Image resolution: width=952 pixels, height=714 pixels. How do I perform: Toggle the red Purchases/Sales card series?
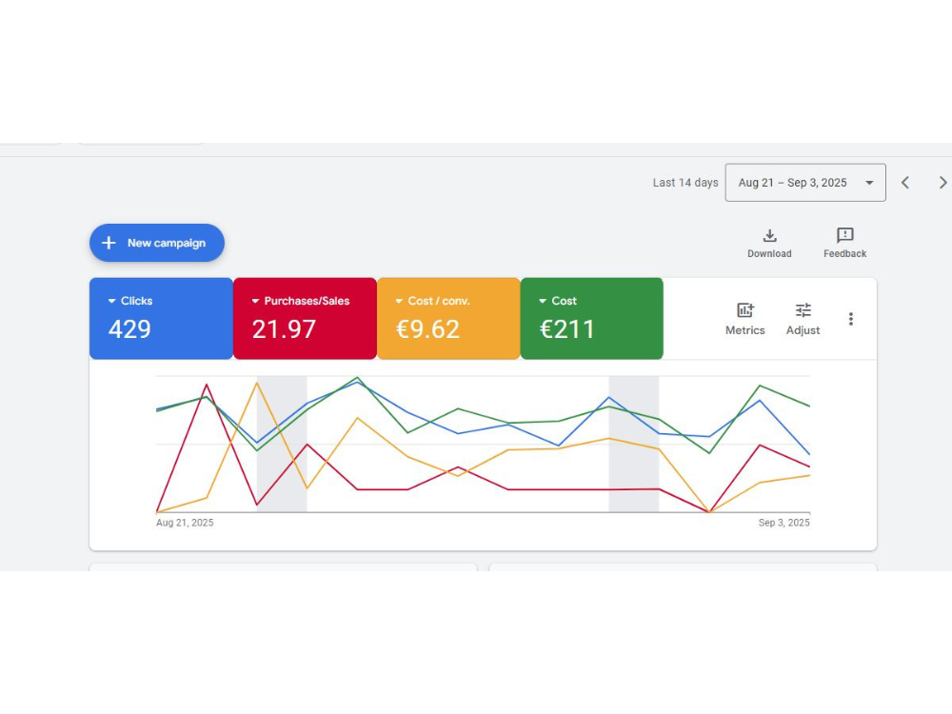click(x=305, y=319)
